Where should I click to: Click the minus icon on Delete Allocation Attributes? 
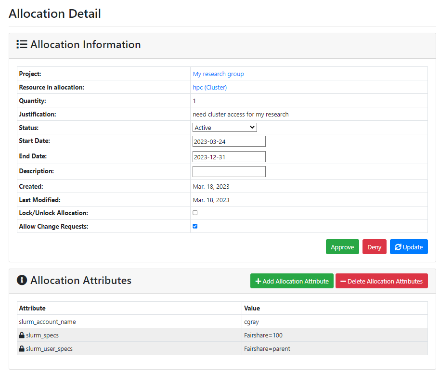[x=343, y=281]
